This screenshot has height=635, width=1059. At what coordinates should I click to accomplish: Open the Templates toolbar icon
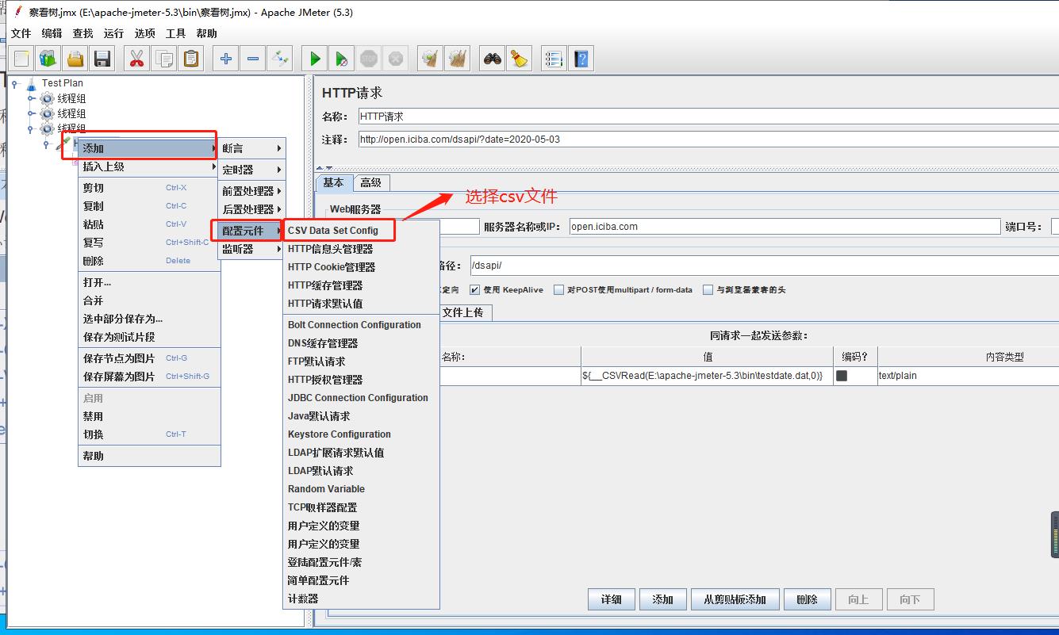pos(48,59)
